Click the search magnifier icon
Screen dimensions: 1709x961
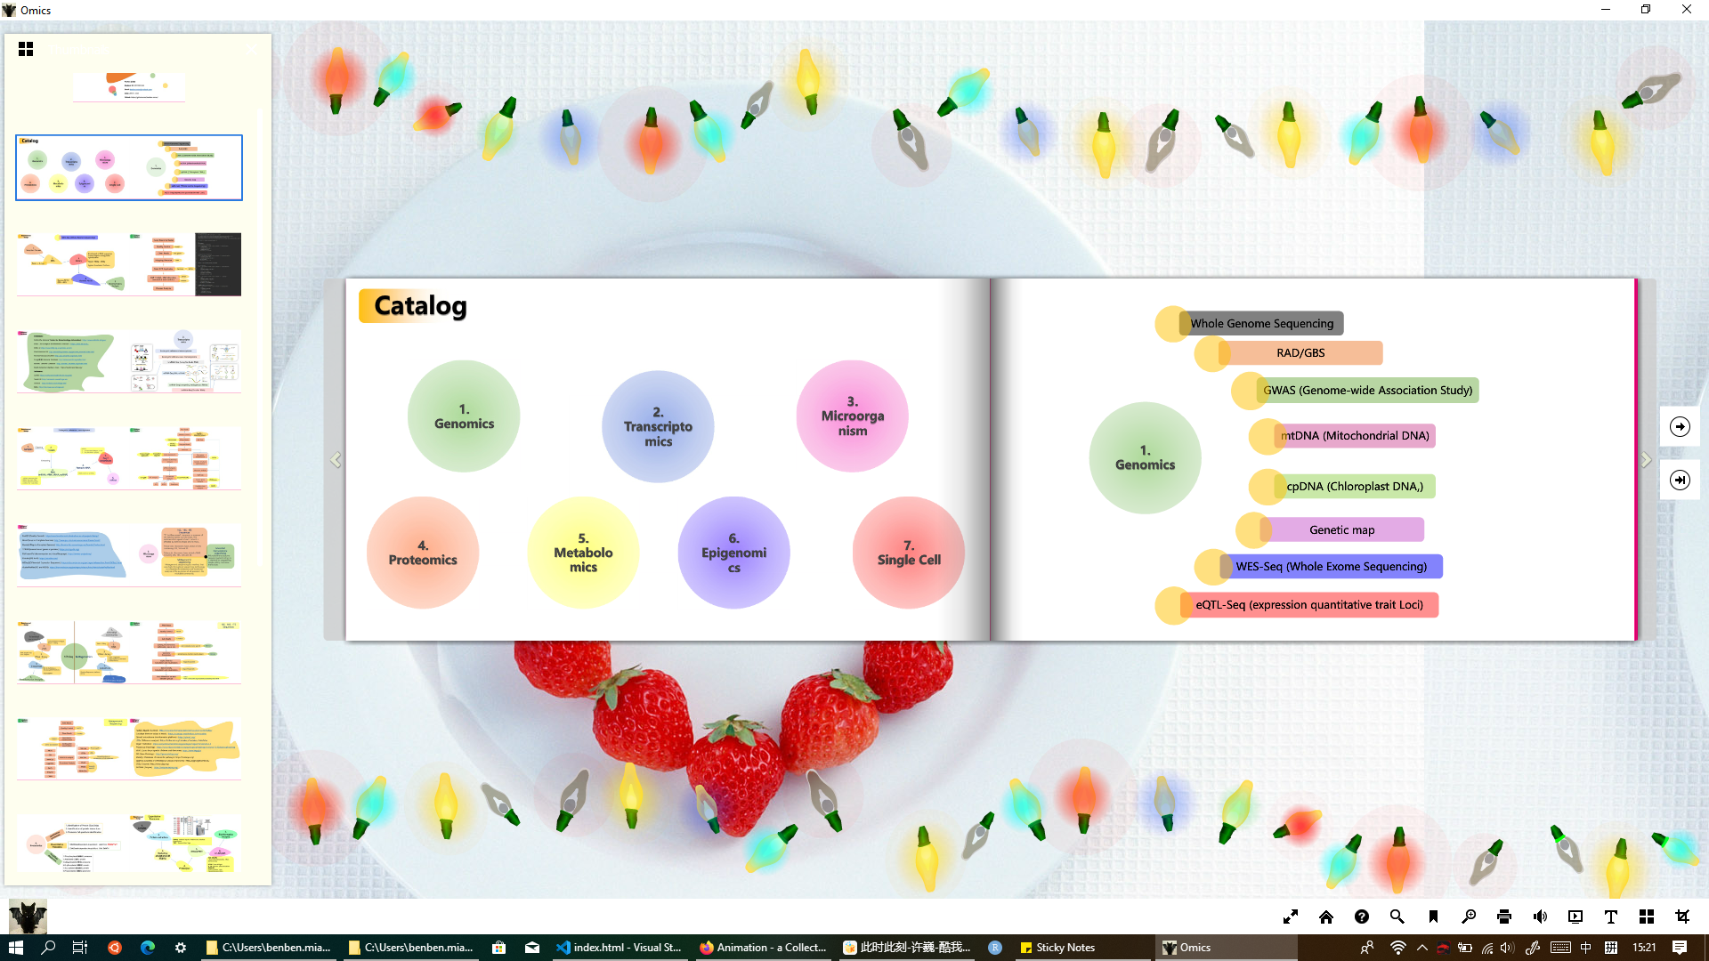click(1397, 917)
